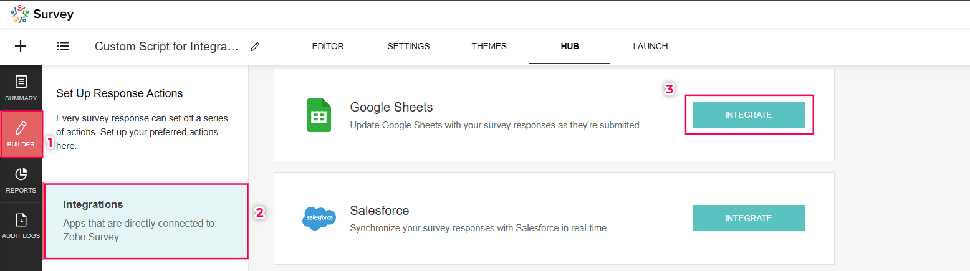Viewport: 970px width, 271px height.
Task: Click the Google Sheets app icon
Action: 319,115
